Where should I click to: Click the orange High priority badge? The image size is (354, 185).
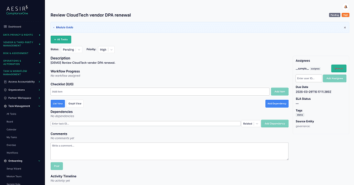click(x=345, y=15)
